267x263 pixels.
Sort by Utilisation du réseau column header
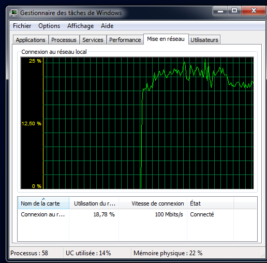coord(94,203)
